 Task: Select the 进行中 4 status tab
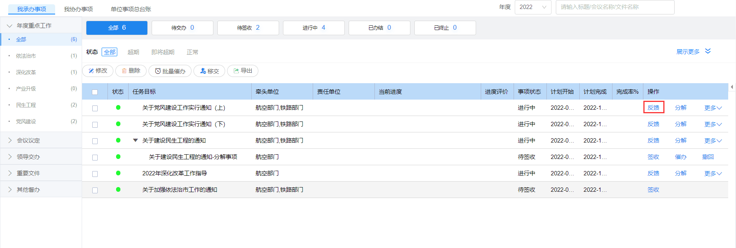click(x=314, y=28)
